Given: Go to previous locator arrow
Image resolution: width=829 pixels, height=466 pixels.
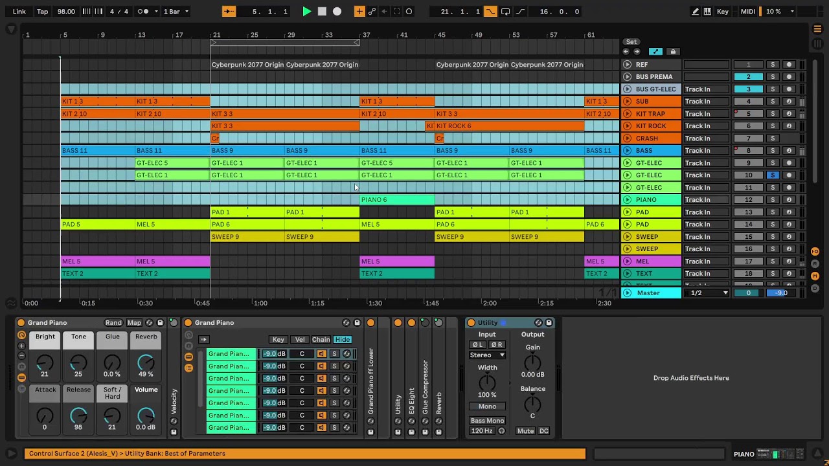Looking at the screenshot, I should [x=626, y=52].
